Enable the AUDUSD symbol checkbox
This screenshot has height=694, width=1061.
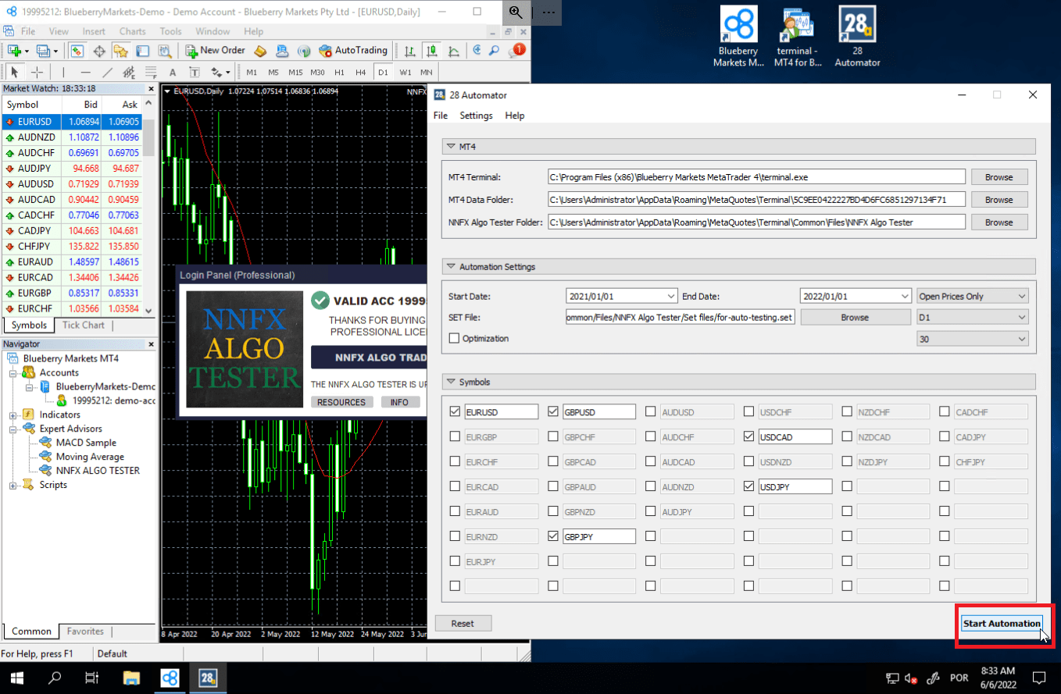click(651, 411)
